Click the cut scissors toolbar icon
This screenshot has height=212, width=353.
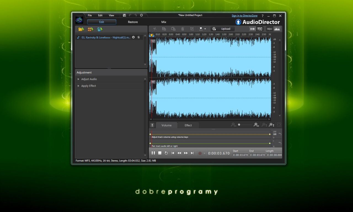click(155, 29)
